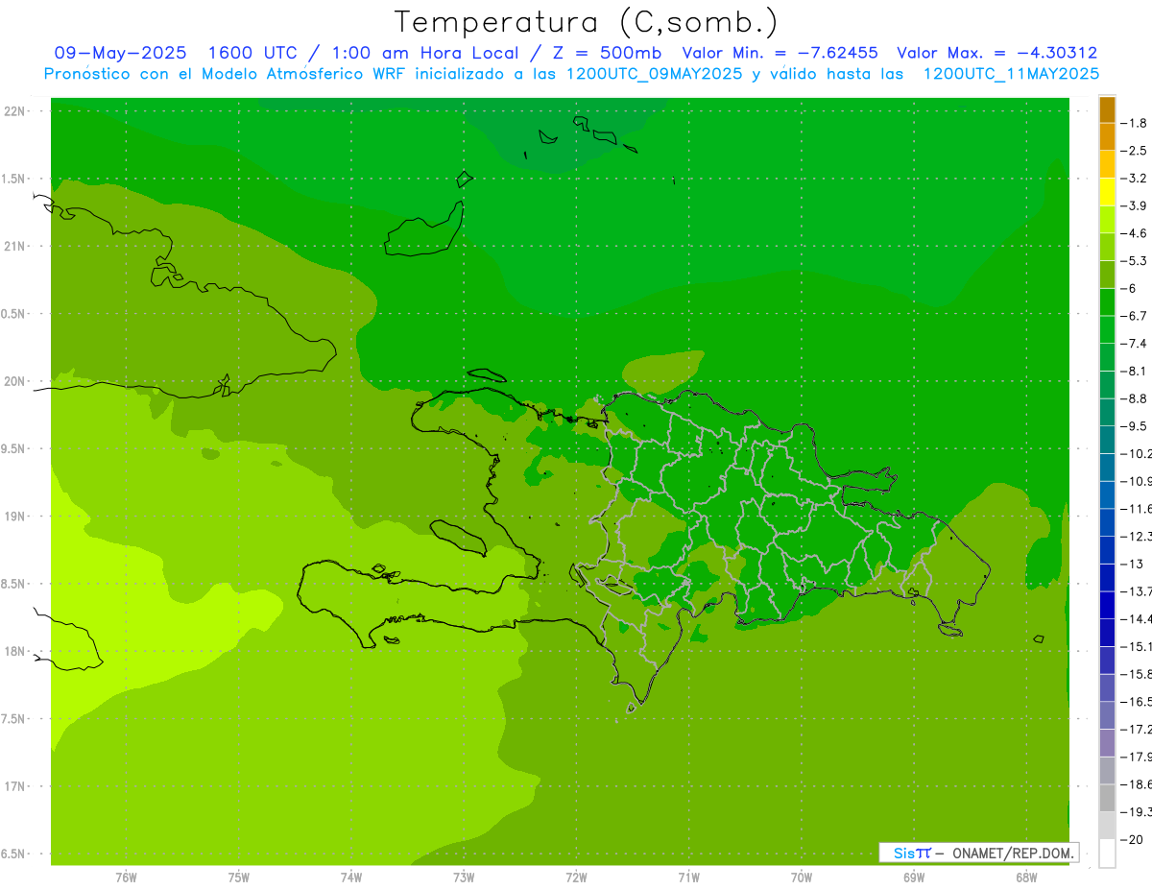
Task: Click the legend label "-6.7"
Action: [x=1136, y=316]
